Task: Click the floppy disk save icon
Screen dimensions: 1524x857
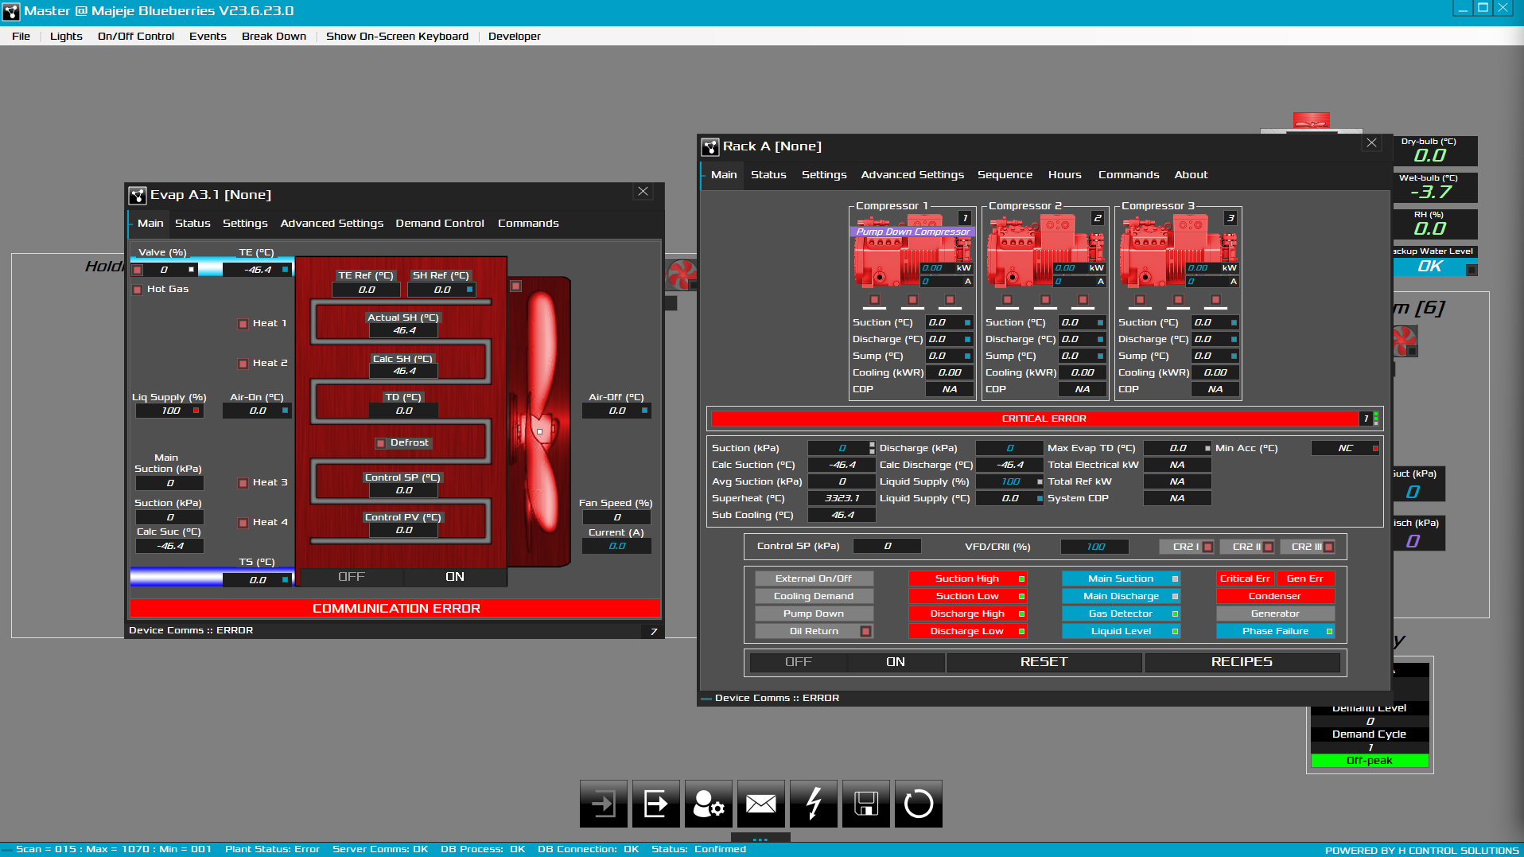Action: point(866,804)
